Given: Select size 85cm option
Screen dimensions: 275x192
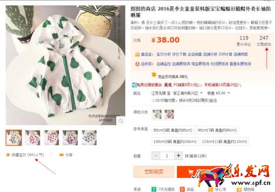Looking at the screenshot, I should 173,130.
